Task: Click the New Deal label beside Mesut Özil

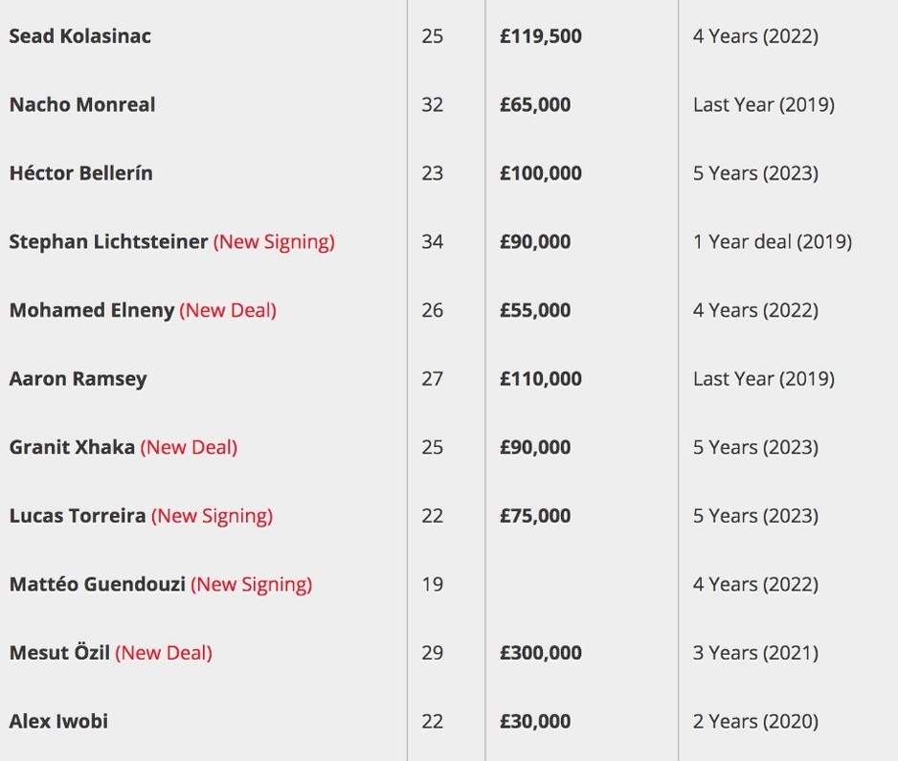Action: point(164,653)
